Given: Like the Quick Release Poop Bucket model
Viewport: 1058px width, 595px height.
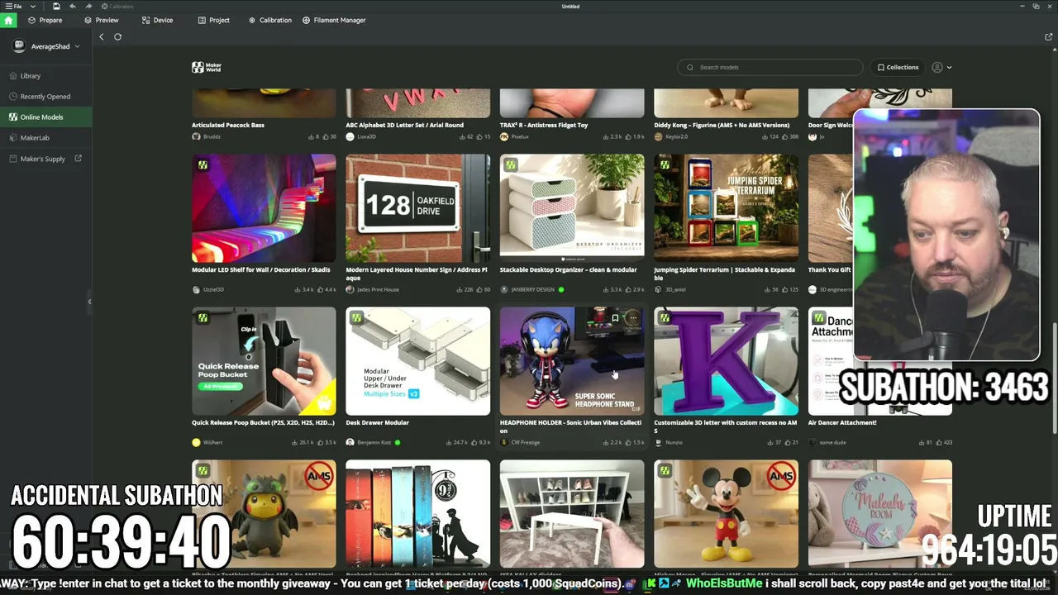Looking at the screenshot, I should [321, 442].
